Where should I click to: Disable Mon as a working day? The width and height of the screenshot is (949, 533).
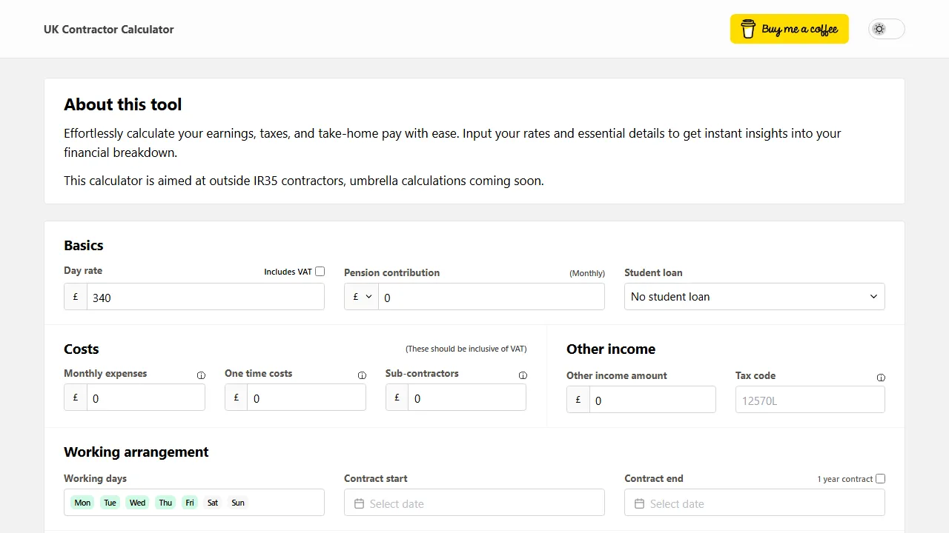tap(82, 503)
